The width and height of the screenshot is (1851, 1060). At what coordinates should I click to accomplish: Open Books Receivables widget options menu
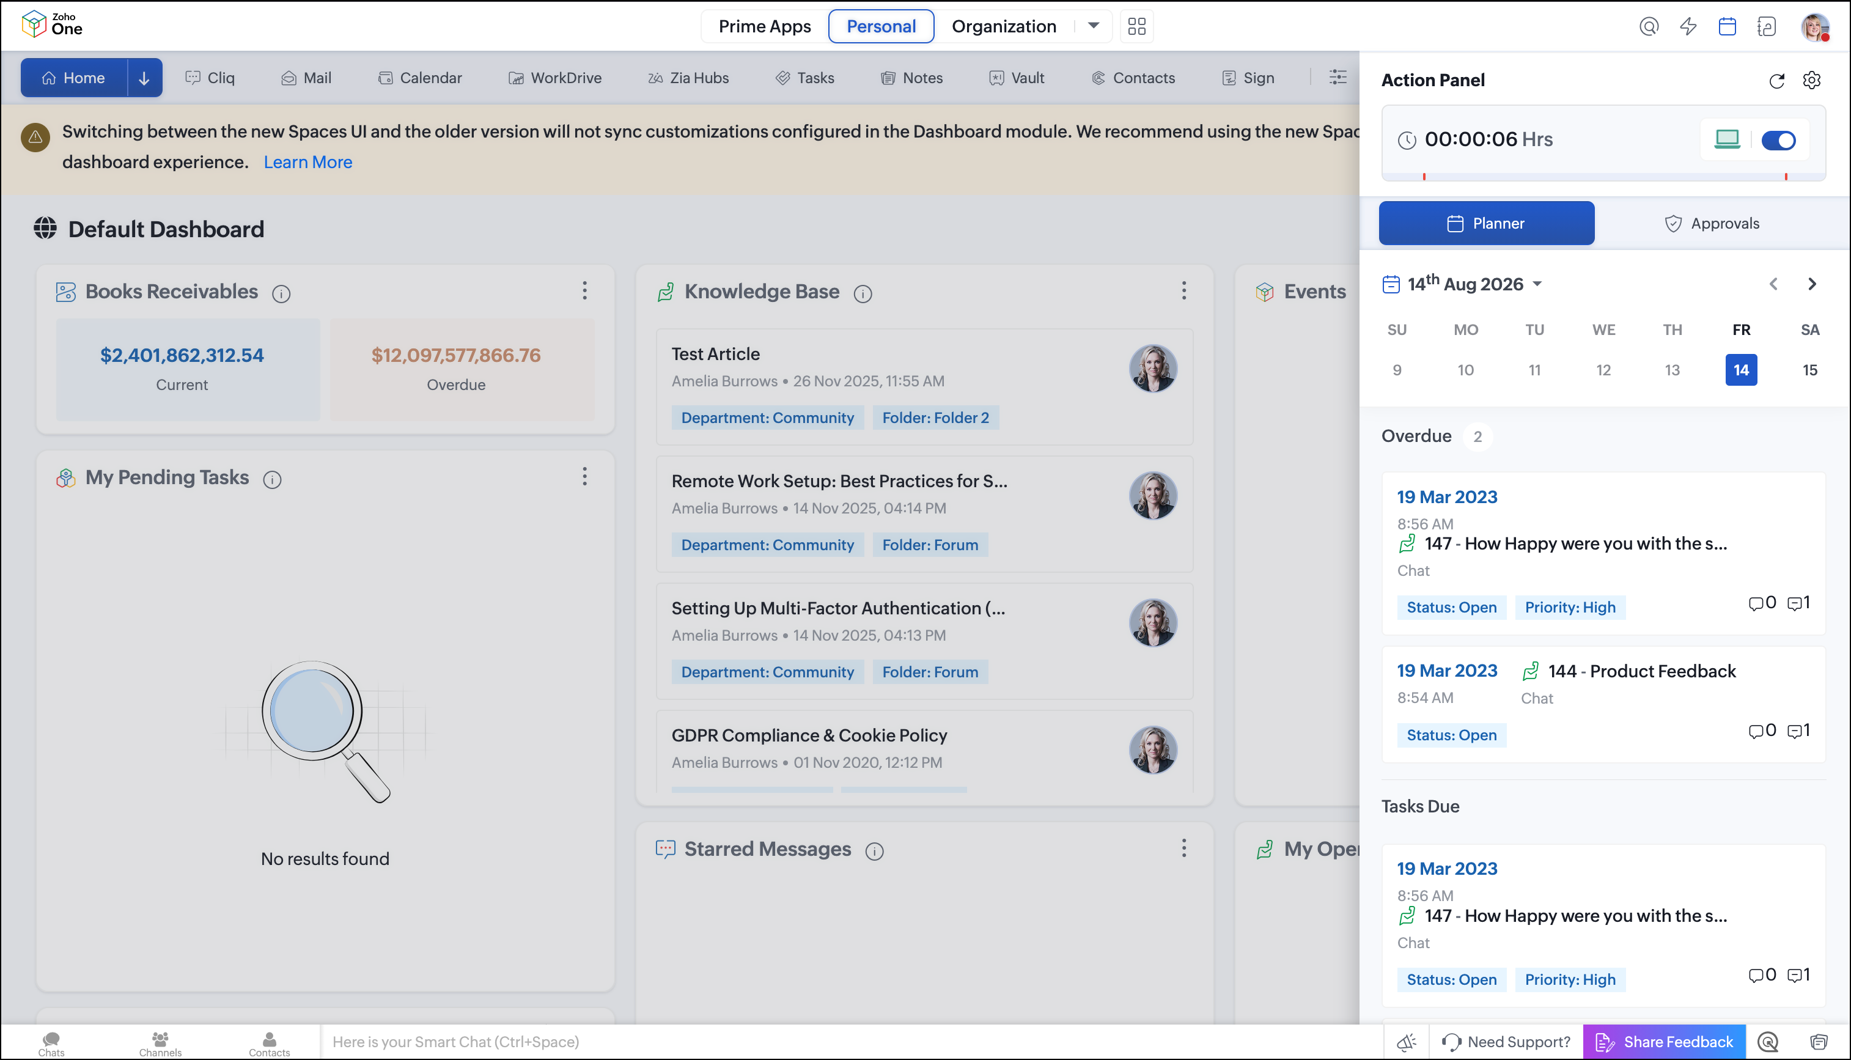click(584, 291)
